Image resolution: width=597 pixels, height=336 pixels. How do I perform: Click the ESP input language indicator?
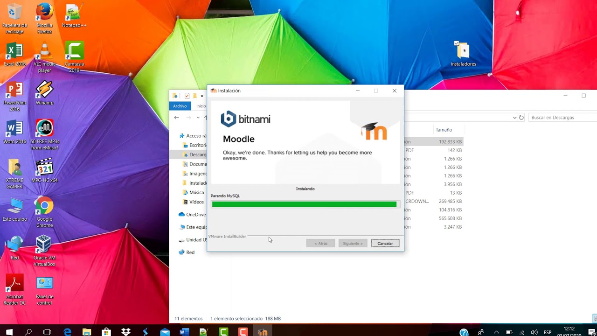pyautogui.click(x=548, y=332)
